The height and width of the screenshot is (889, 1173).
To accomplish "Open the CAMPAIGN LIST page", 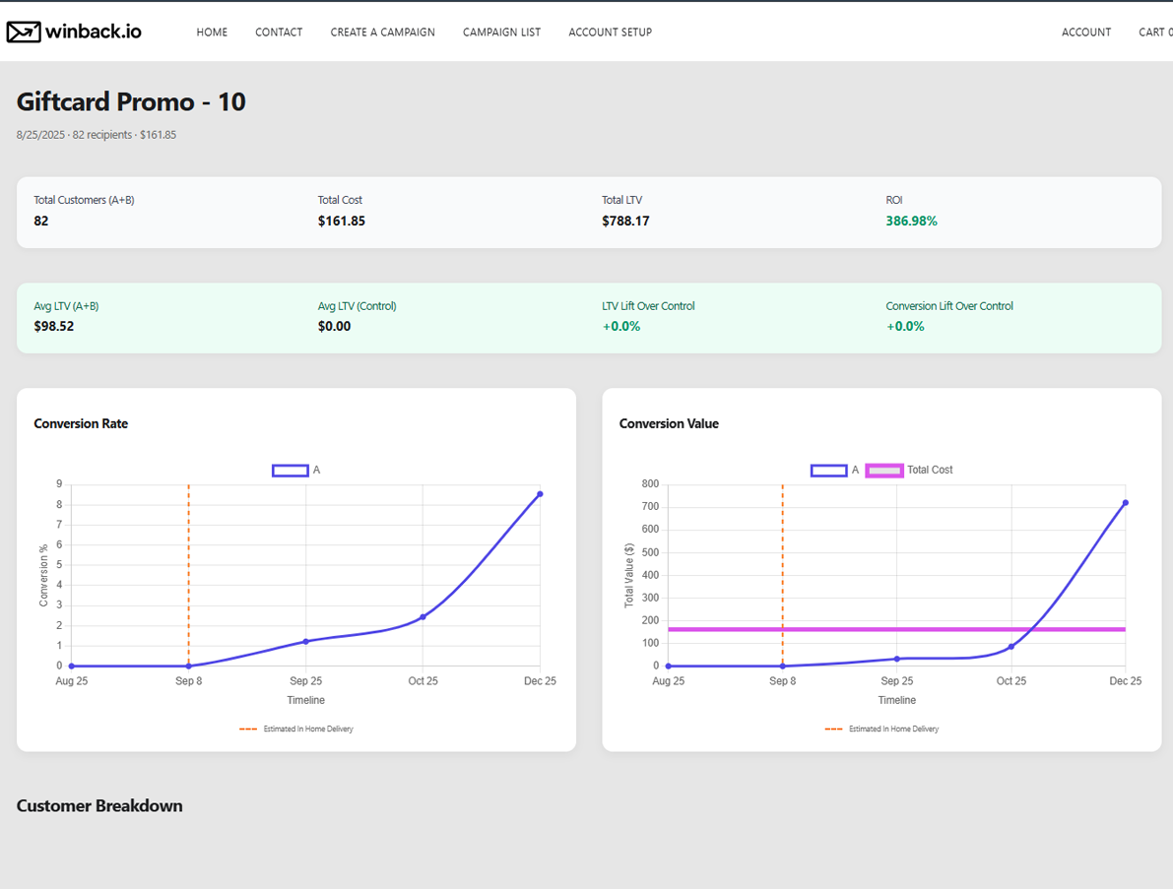I will (501, 32).
